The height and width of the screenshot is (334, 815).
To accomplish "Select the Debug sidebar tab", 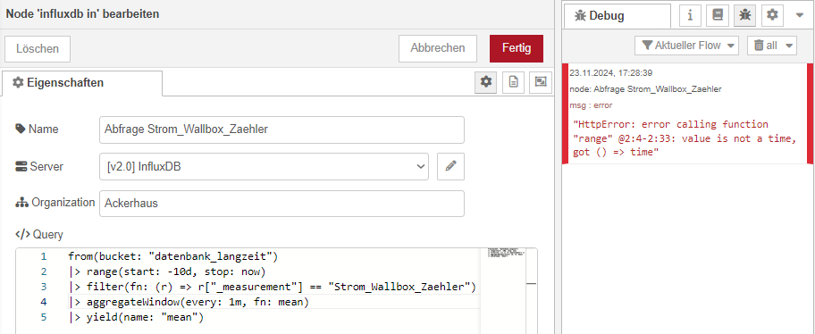I will [618, 16].
